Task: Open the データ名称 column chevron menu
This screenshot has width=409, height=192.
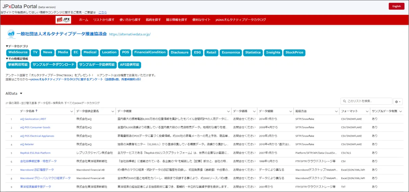Action: (72, 111)
